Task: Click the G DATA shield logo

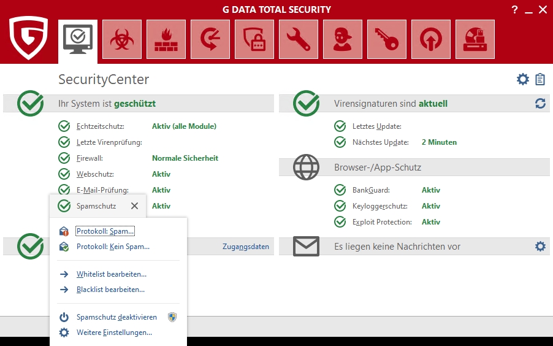Action: click(x=28, y=37)
